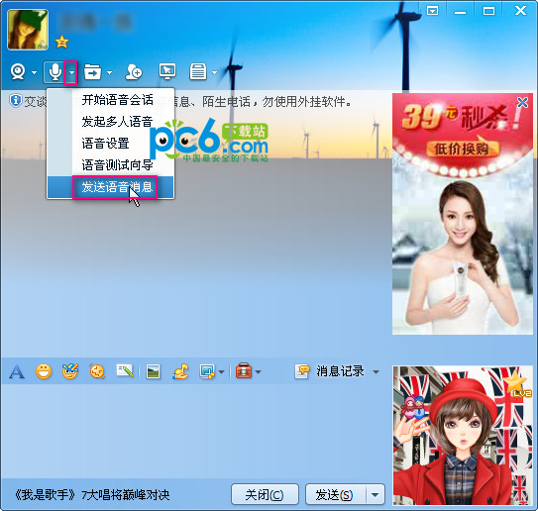Click the microphone voice call icon
This screenshot has width=538, height=511.
54,72
